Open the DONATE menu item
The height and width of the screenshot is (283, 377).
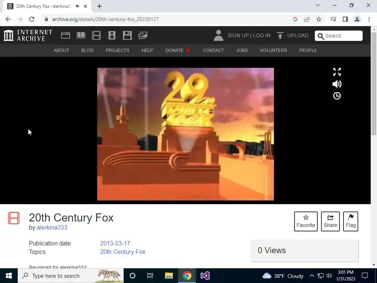point(178,50)
